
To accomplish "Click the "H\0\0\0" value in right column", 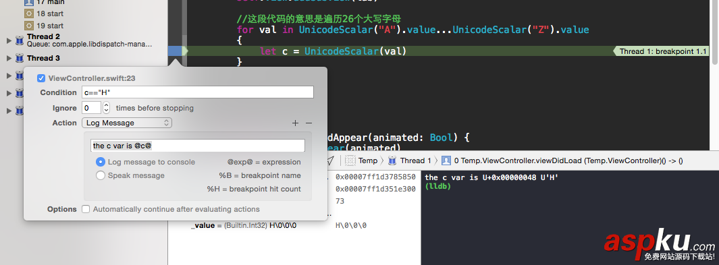I will pos(351,226).
